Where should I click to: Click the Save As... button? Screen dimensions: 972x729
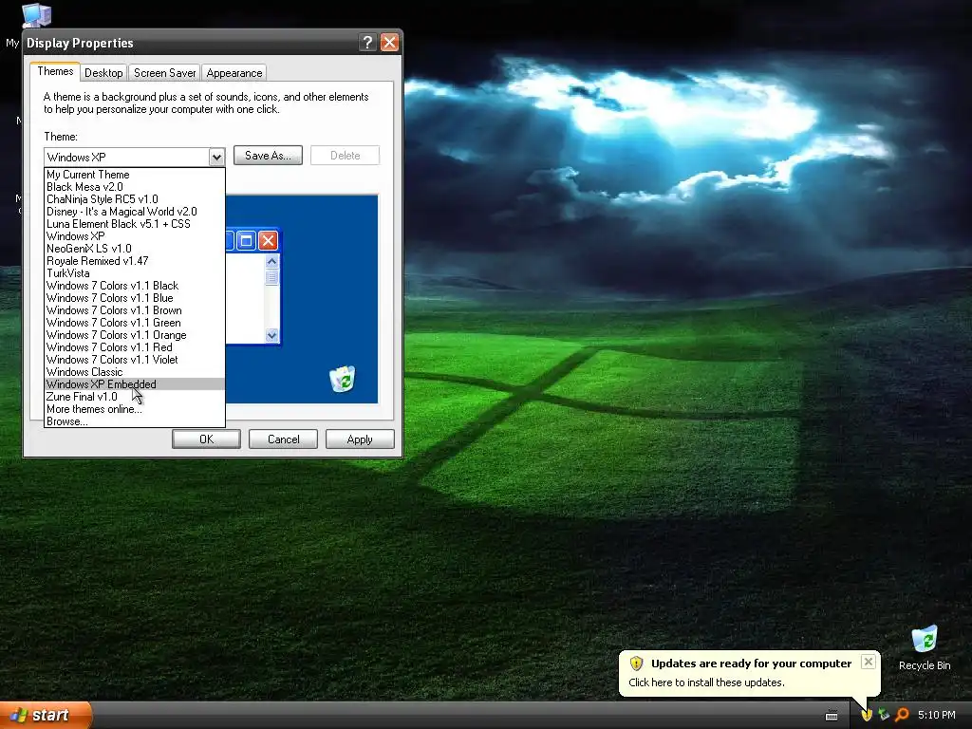click(268, 156)
